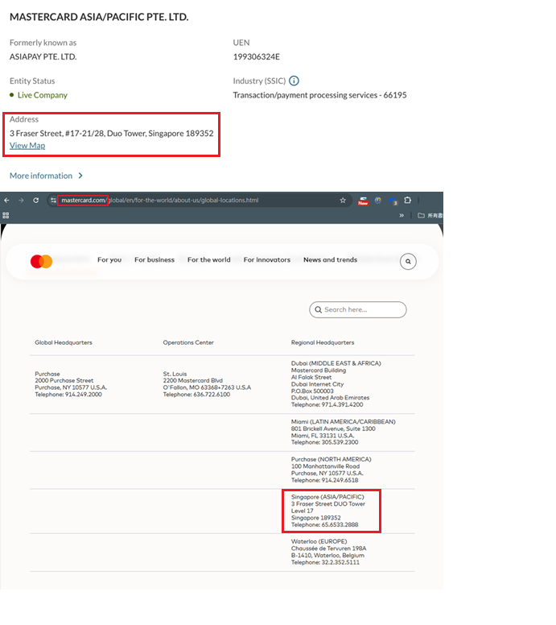Click the Search here input field
The width and height of the screenshot is (556, 625).
[362, 309]
